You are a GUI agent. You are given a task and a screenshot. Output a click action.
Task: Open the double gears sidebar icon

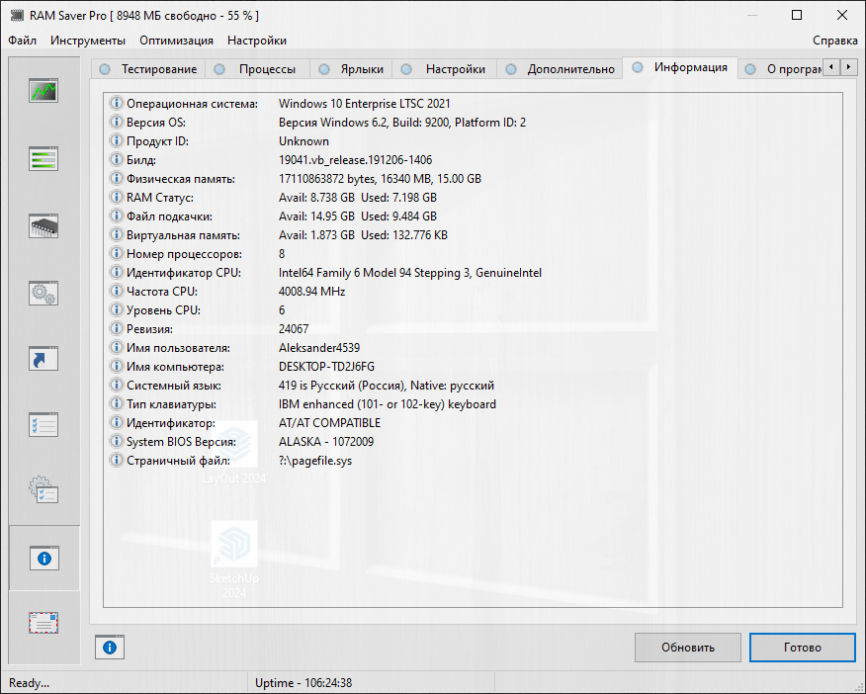click(x=43, y=292)
